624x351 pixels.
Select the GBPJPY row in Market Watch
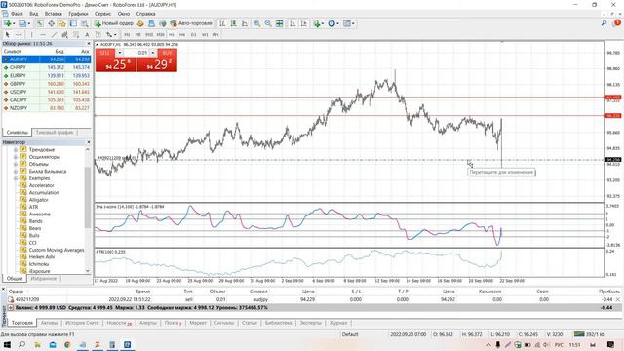pos(47,84)
